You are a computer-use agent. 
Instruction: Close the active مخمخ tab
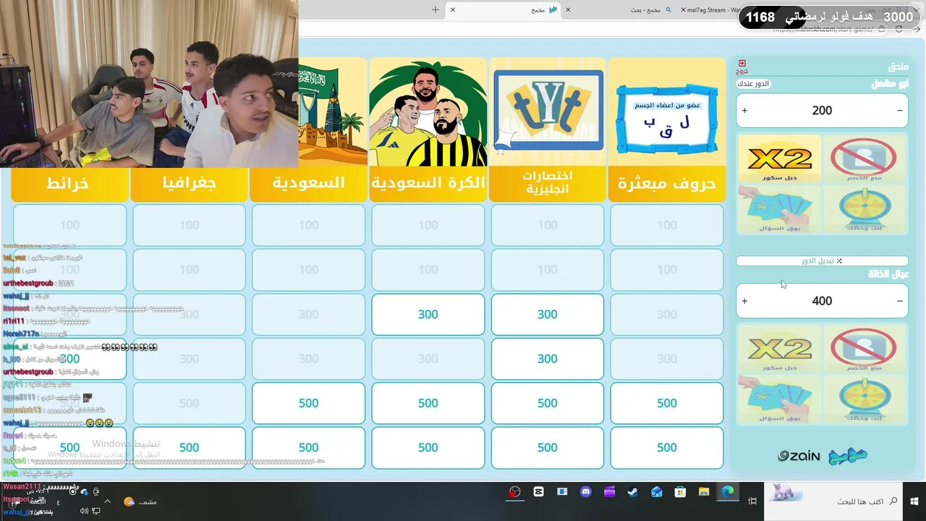pyautogui.click(x=453, y=9)
